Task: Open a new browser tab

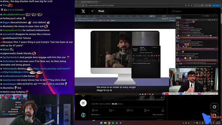Action: tap(100, 2)
